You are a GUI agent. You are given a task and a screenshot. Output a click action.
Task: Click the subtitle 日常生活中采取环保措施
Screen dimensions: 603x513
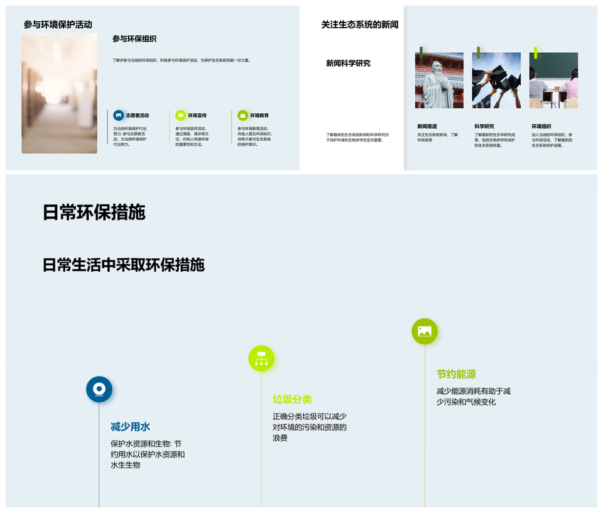pyautogui.click(x=124, y=265)
